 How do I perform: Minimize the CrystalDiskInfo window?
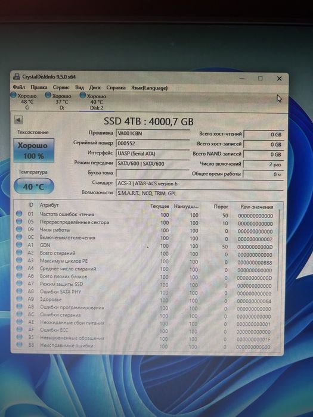(x=242, y=78)
